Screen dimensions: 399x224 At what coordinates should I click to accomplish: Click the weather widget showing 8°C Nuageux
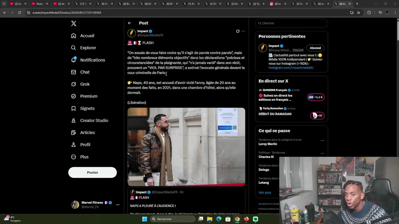pos(12,219)
